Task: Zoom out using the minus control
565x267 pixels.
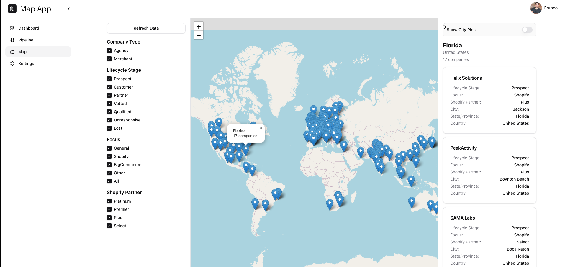Action: coord(198,35)
